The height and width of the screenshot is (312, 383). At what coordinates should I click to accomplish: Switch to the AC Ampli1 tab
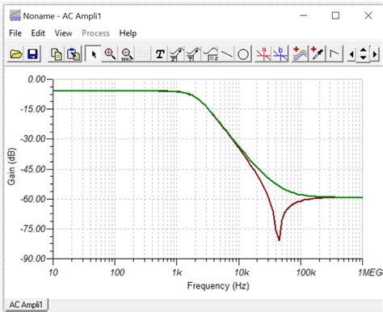click(26, 305)
